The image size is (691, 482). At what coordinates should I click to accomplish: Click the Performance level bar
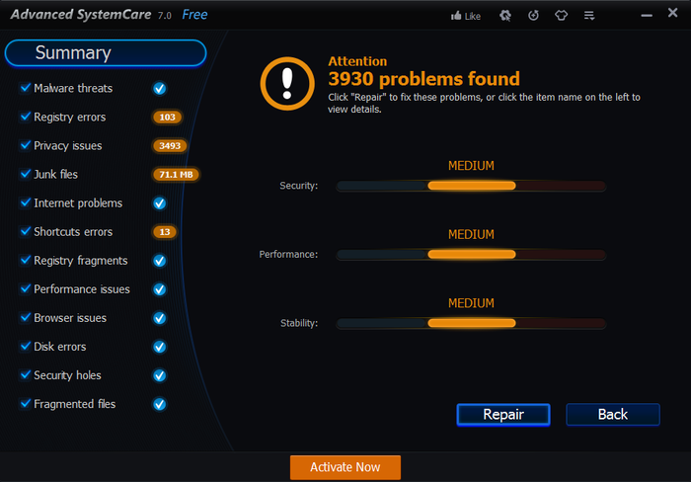click(471, 255)
